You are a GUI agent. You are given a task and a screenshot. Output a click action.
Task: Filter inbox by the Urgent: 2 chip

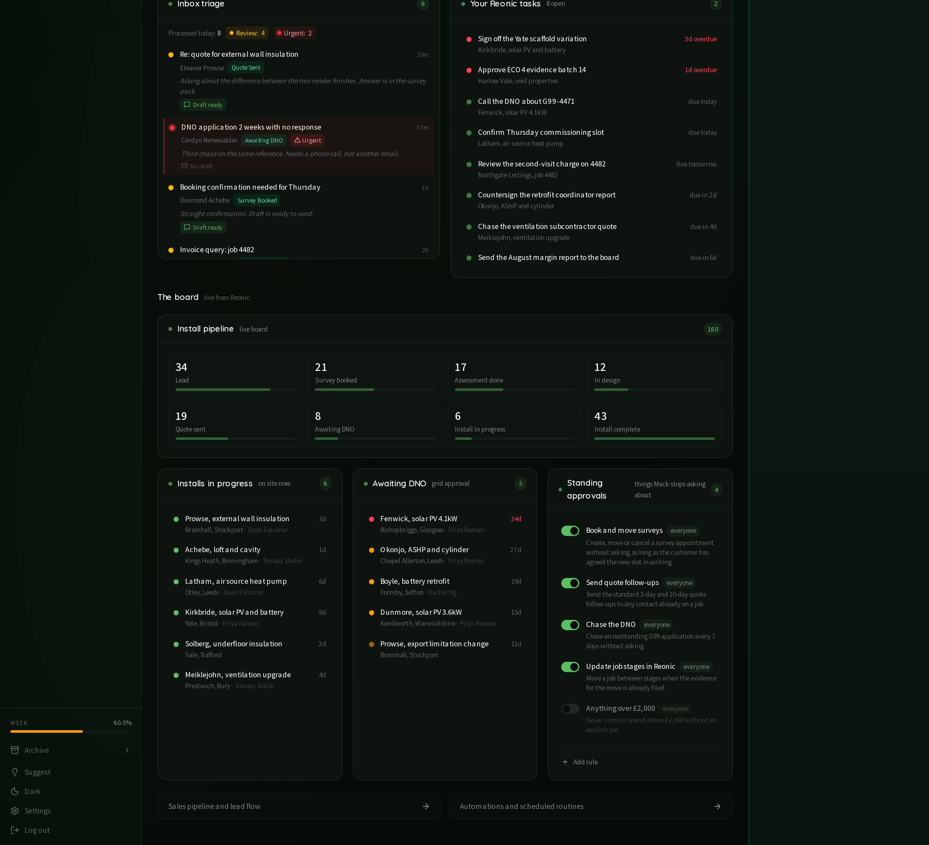pos(295,33)
